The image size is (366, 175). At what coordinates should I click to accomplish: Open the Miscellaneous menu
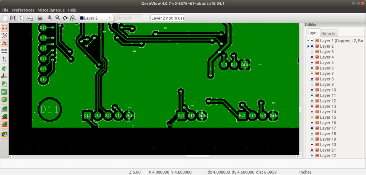pos(51,10)
